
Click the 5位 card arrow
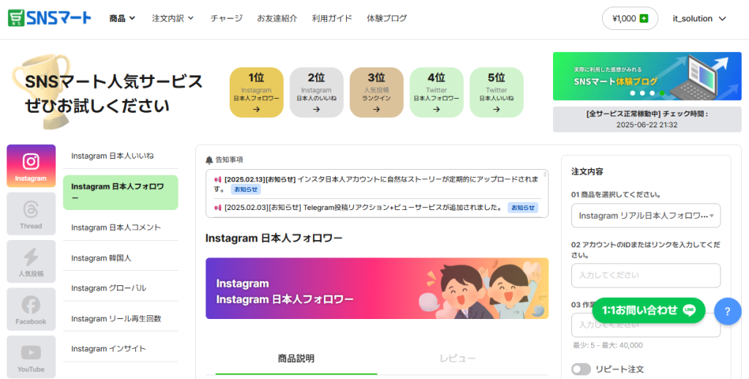tap(497, 109)
